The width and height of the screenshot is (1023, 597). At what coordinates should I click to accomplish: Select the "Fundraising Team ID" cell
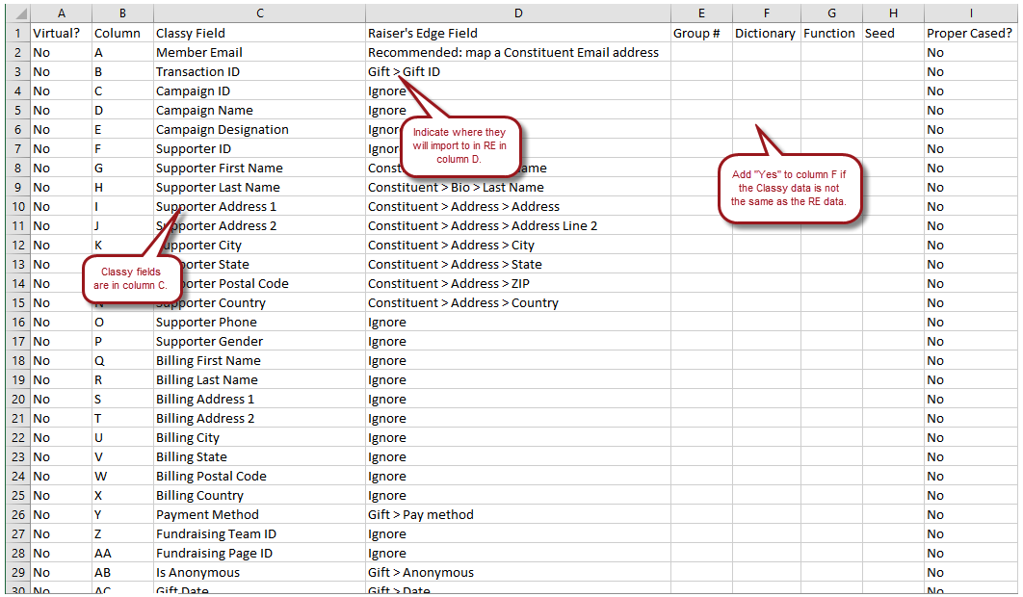tap(260, 533)
